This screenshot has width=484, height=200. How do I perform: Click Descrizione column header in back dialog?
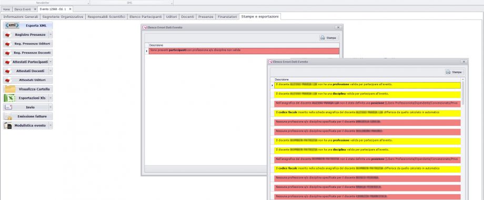(244, 45)
